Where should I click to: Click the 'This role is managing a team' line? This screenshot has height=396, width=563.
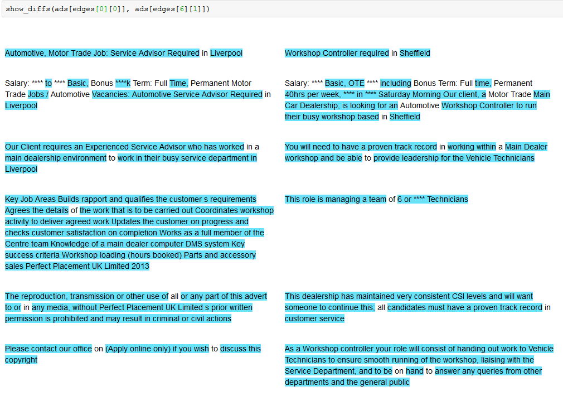[376, 199]
